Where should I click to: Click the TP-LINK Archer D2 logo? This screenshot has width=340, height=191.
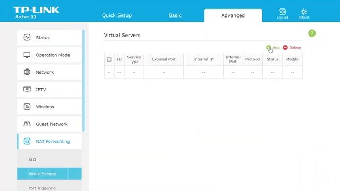(x=36, y=13)
